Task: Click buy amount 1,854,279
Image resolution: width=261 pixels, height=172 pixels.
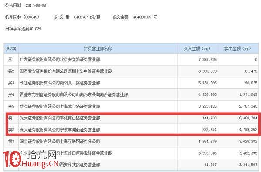Action: click(x=207, y=142)
